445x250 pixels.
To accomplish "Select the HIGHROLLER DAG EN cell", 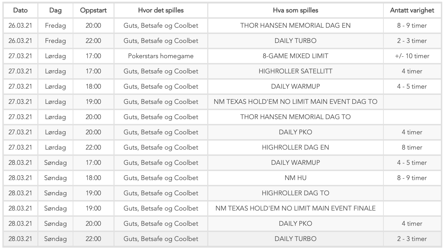I will (296, 148).
